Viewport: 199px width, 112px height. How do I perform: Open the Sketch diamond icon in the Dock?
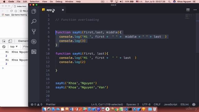[144, 109]
